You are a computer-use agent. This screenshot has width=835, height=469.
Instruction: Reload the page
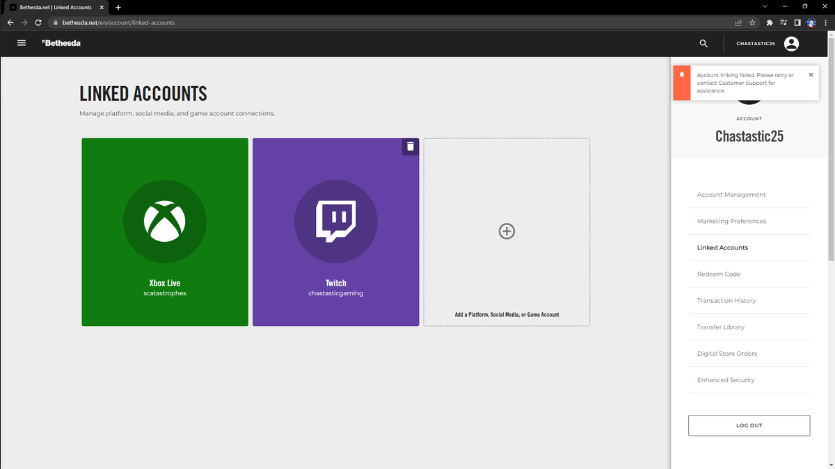point(38,22)
